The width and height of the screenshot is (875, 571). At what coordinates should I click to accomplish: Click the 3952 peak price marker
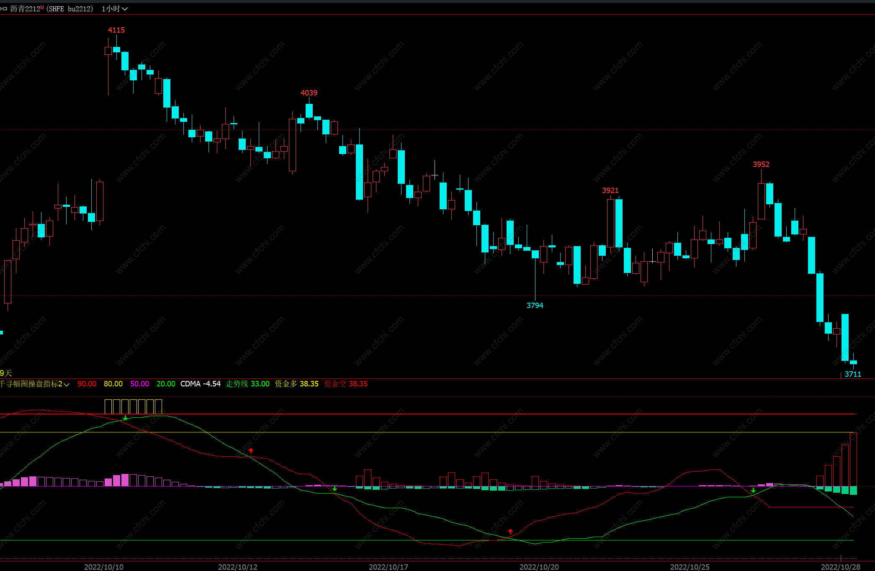[x=761, y=165]
